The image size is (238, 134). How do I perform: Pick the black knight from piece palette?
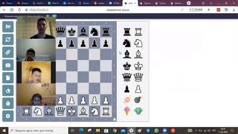point(127,43)
